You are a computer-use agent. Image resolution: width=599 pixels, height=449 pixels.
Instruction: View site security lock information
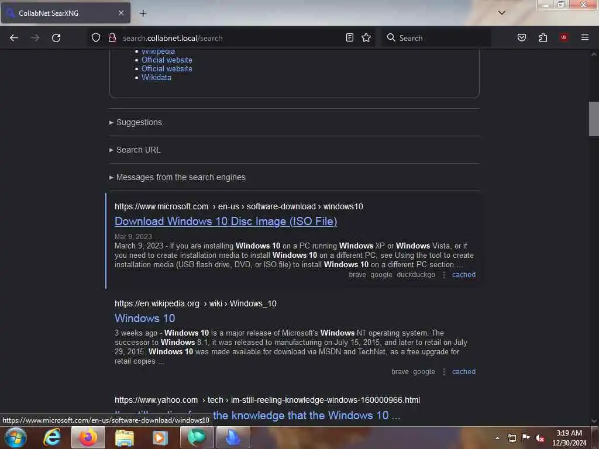coord(112,38)
